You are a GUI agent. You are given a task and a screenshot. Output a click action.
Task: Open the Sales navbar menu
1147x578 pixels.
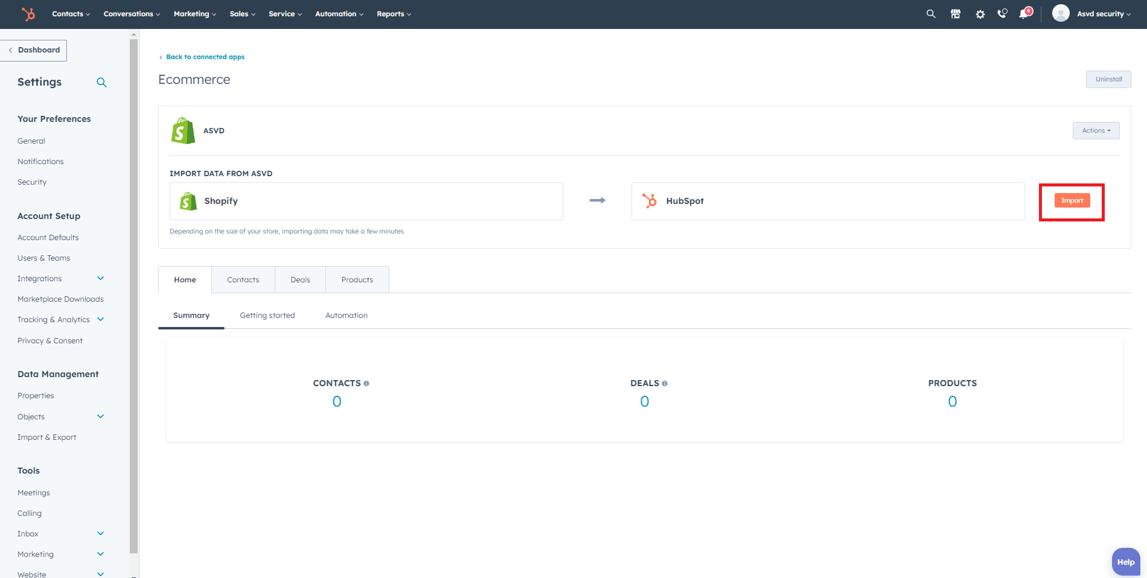click(242, 14)
